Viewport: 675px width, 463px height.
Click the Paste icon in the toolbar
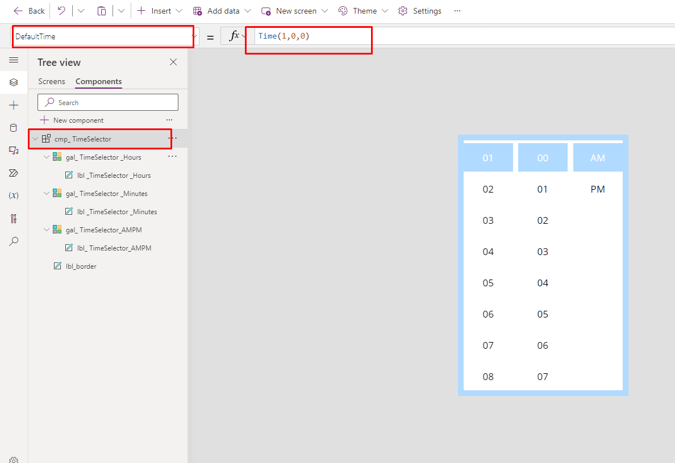[x=102, y=10]
